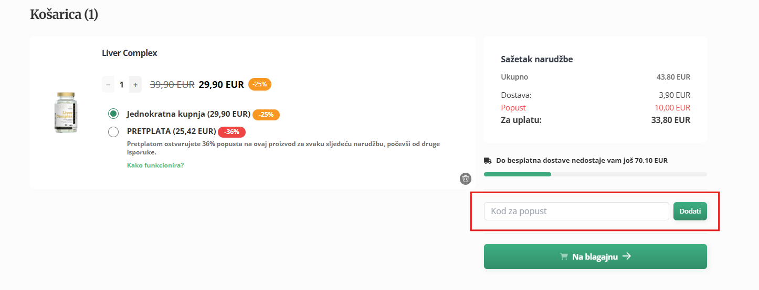Click the cart icon on Na blagajnu

tap(564, 256)
